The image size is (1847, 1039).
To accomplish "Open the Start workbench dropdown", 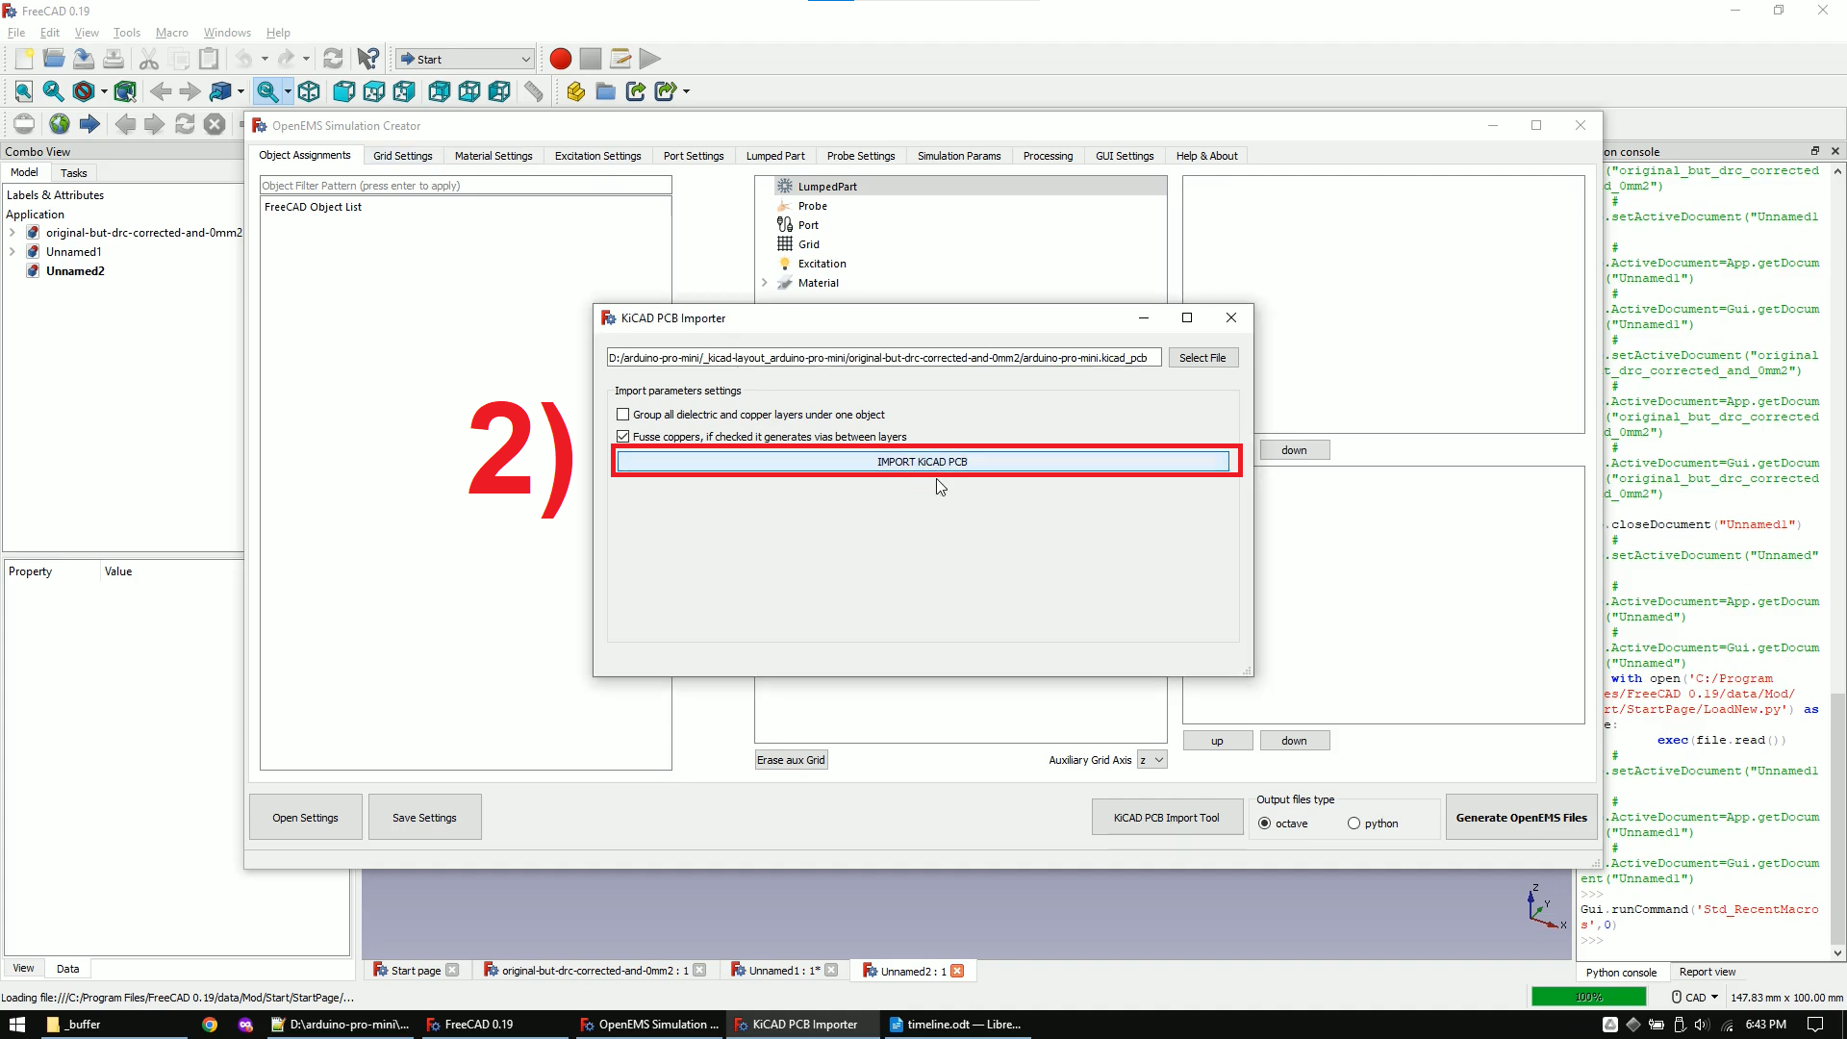I will click(x=466, y=59).
